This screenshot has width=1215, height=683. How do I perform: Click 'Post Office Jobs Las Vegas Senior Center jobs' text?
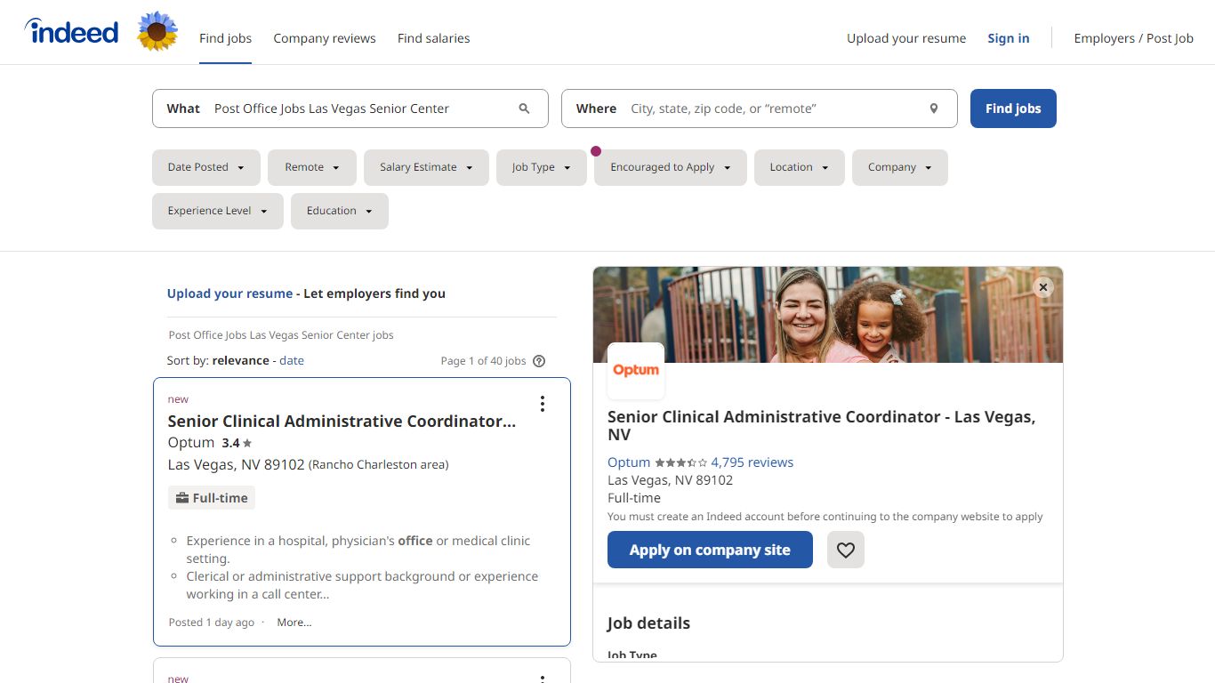pos(281,335)
